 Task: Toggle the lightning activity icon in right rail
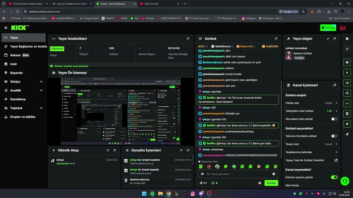coord(347,73)
